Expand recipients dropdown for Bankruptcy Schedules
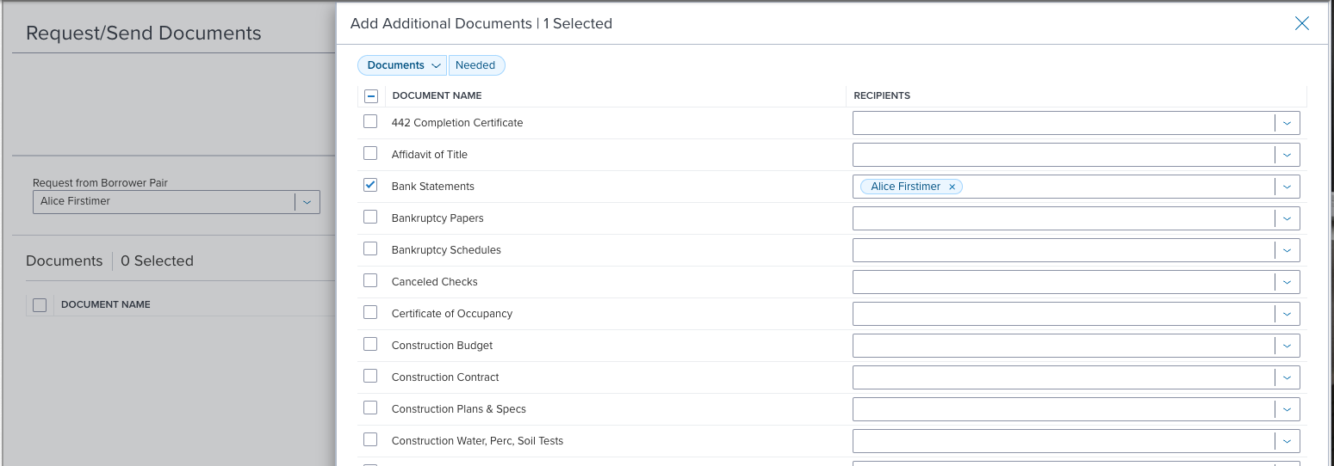1334x466 pixels. tap(1287, 250)
